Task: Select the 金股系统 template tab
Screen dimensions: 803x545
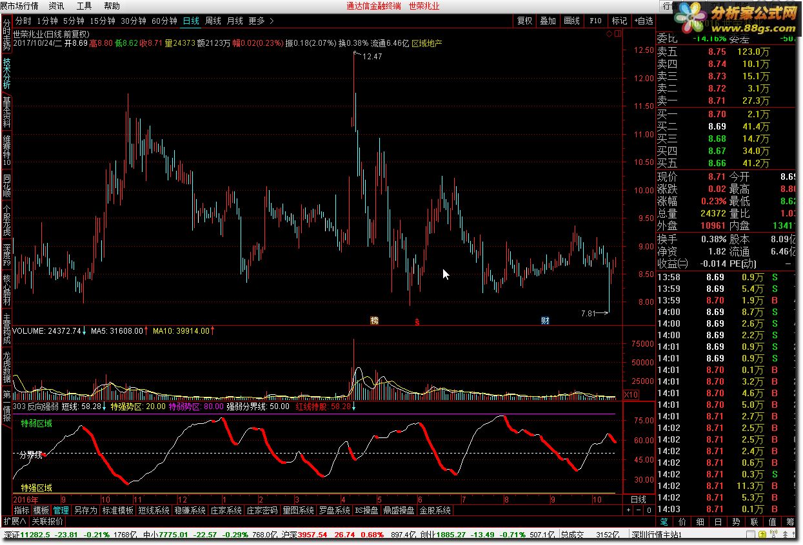Action: pos(435,510)
